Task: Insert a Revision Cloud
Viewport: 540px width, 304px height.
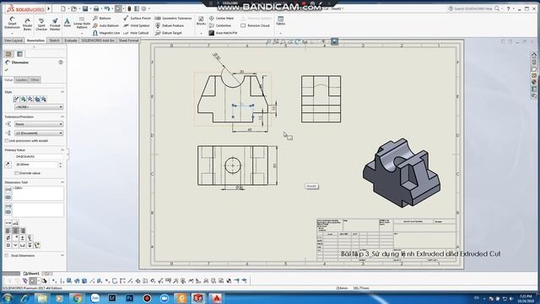Action: pos(255,25)
